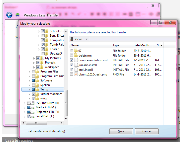This screenshot has width=180, height=142.
Task: Click the Save button
Action: [x=121, y=131]
